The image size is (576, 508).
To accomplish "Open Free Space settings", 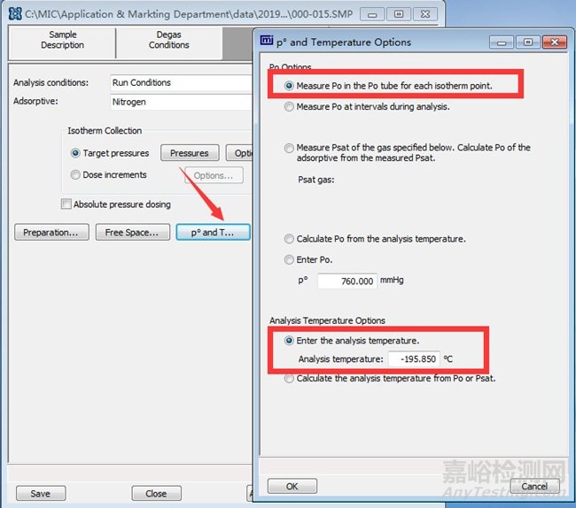I will [x=131, y=233].
